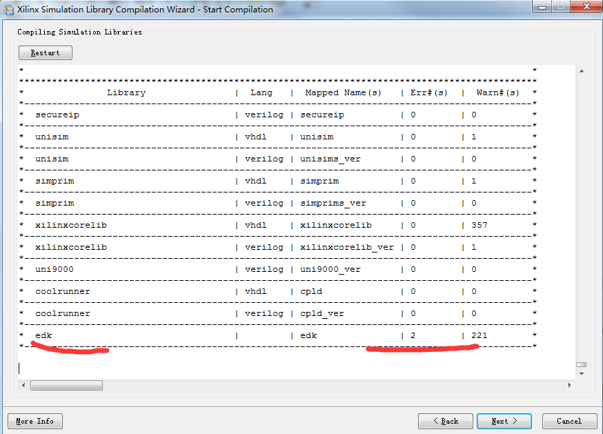The image size is (603, 434).
Task: Click the warning count '357'
Action: click(x=480, y=225)
